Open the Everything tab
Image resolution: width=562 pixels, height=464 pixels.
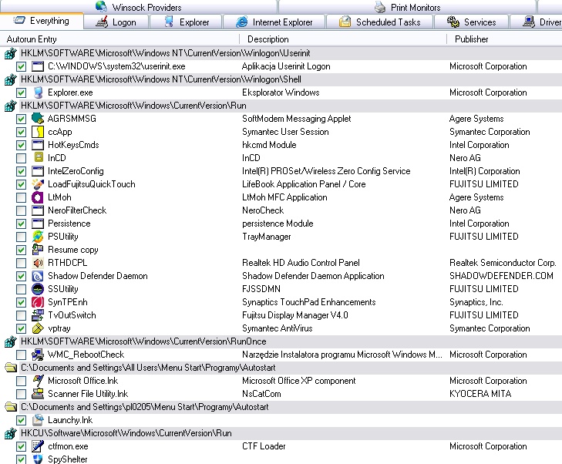coord(42,21)
